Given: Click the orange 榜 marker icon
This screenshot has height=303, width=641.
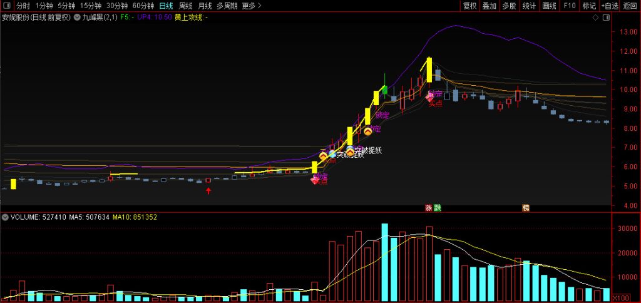Looking at the screenshot, I should (x=526, y=207).
